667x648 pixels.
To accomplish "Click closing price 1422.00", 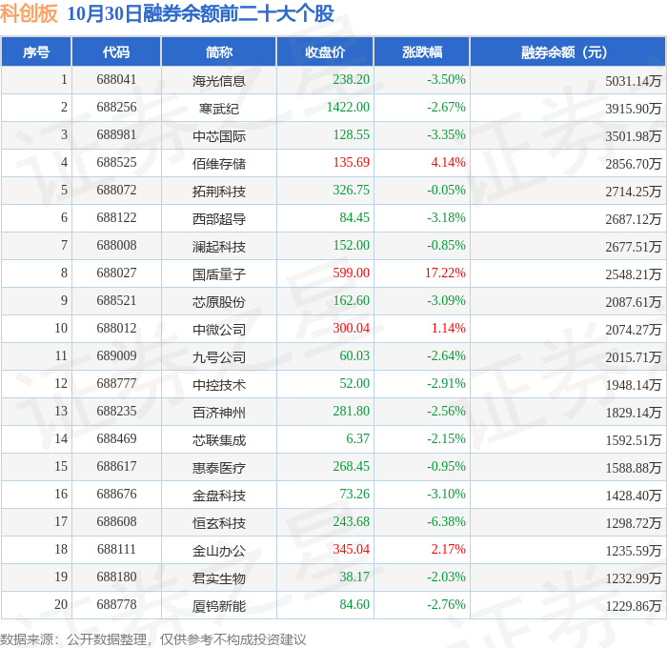I will point(348,107).
